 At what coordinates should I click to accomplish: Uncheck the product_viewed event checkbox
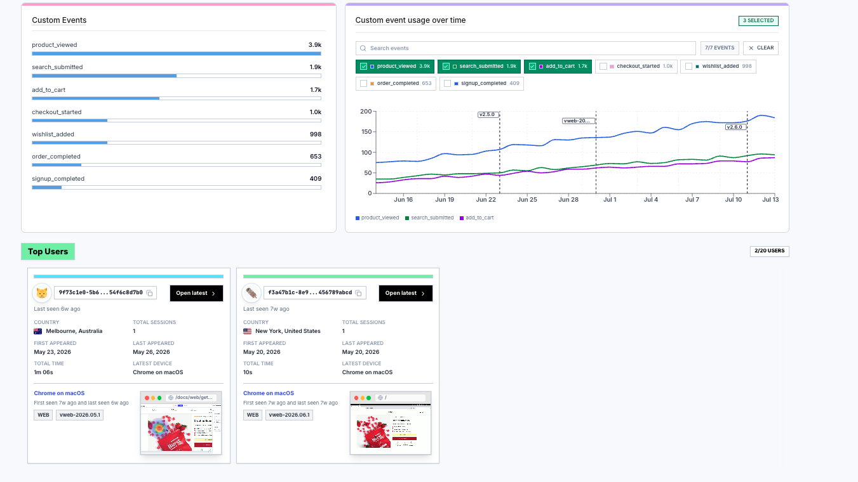(363, 67)
